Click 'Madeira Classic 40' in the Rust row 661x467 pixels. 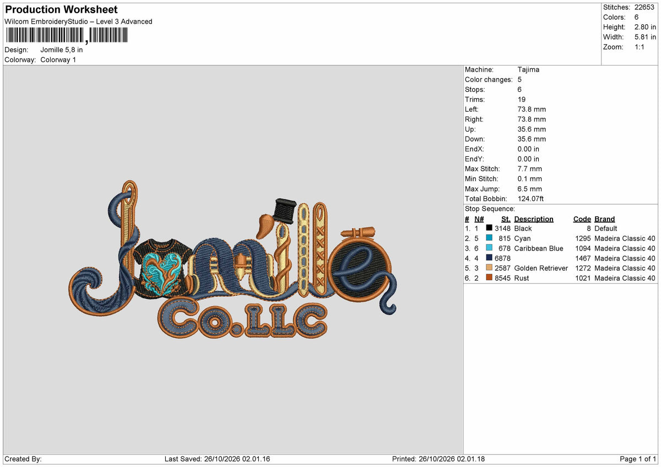coord(625,278)
